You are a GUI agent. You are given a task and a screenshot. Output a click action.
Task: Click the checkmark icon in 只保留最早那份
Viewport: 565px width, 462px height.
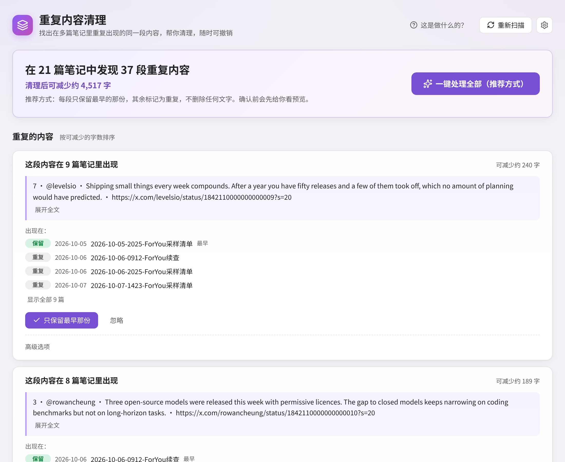37,320
